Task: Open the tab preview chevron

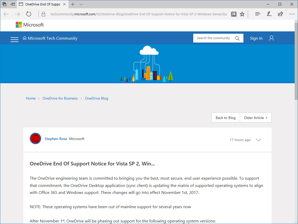Action: [x=81, y=4]
